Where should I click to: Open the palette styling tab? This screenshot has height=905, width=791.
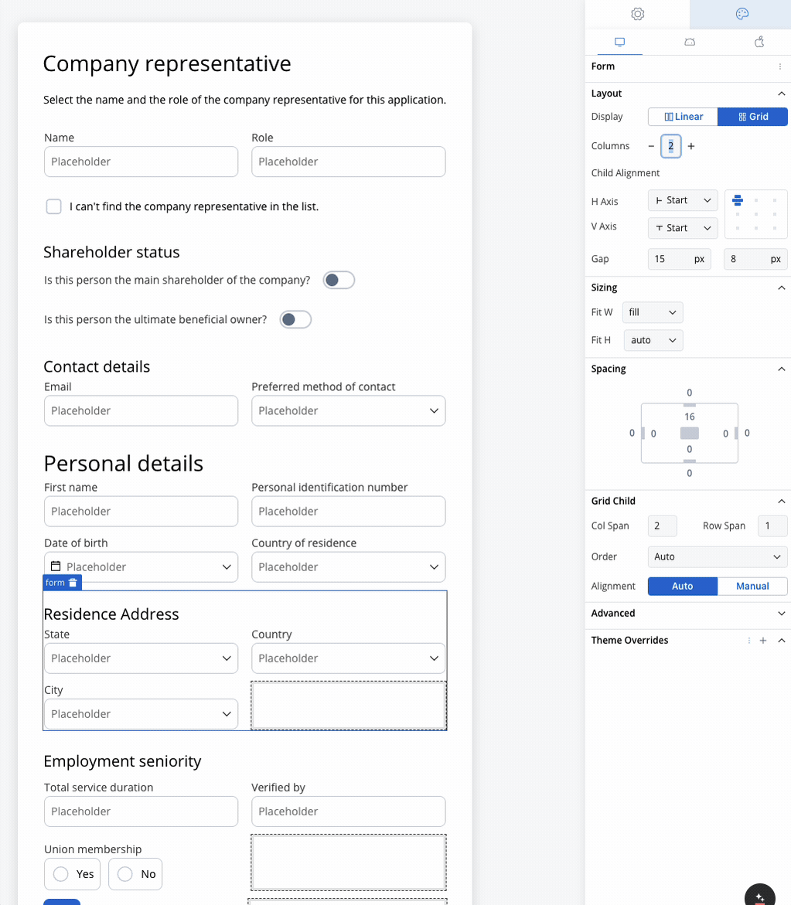742,14
